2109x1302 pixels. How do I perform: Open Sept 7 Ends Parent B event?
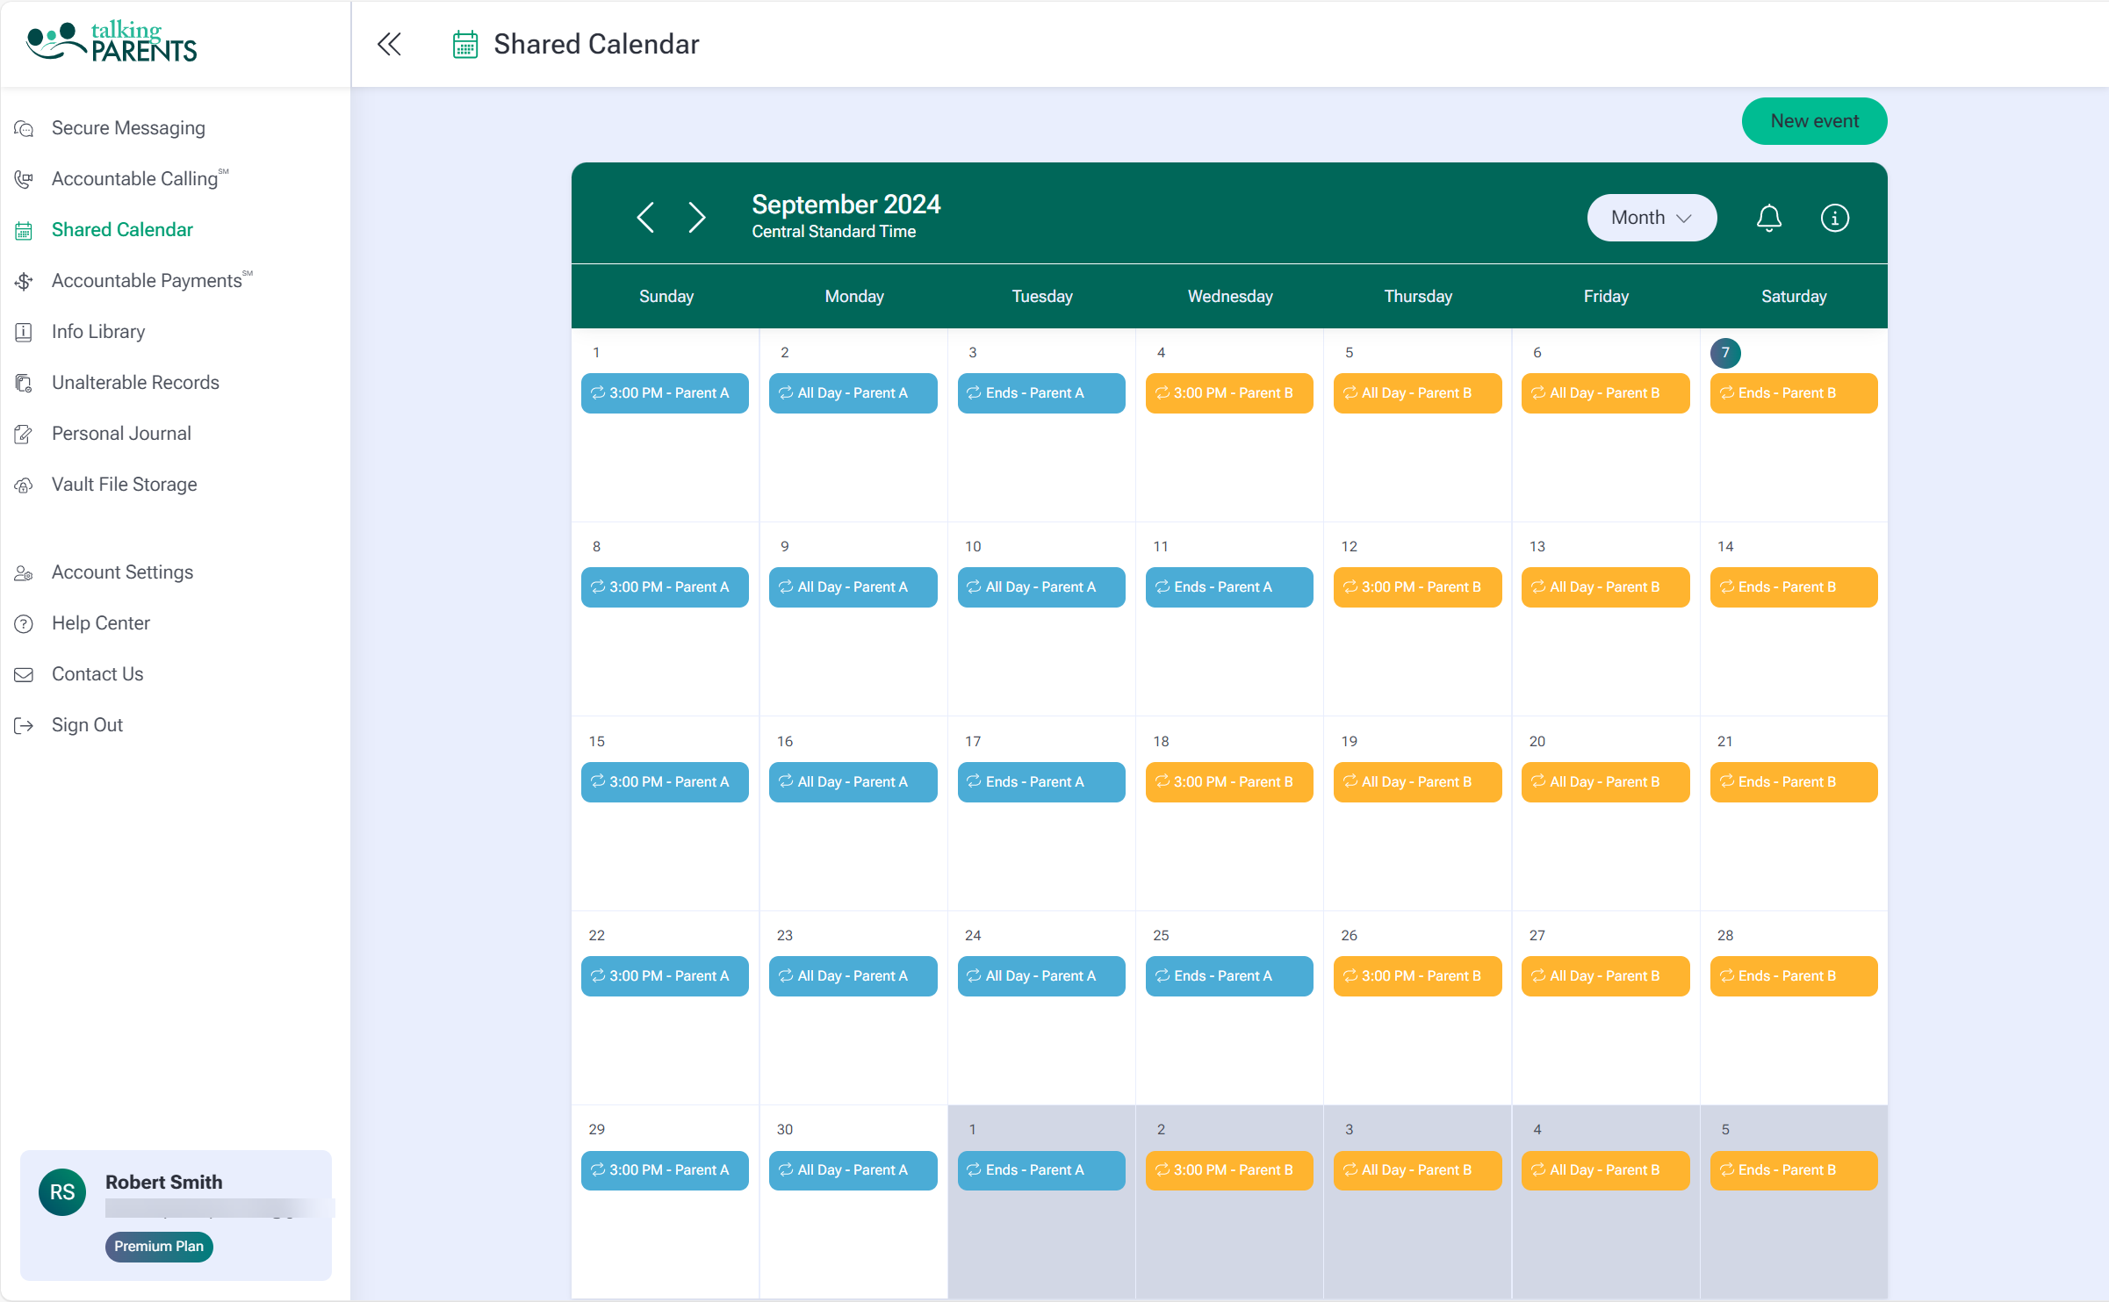coord(1794,393)
